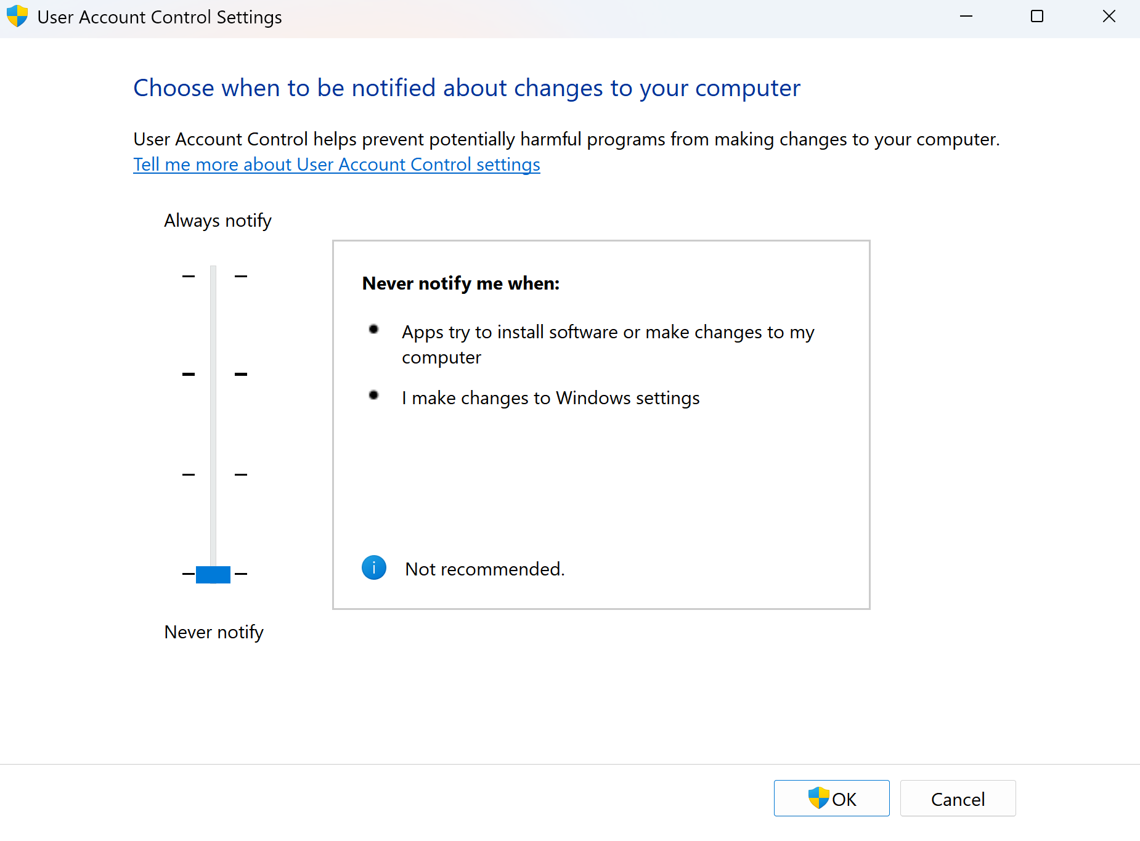The width and height of the screenshot is (1140, 841).
Task: Click the 'User Account Control Settings' window title
Action: pyautogui.click(x=160, y=17)
